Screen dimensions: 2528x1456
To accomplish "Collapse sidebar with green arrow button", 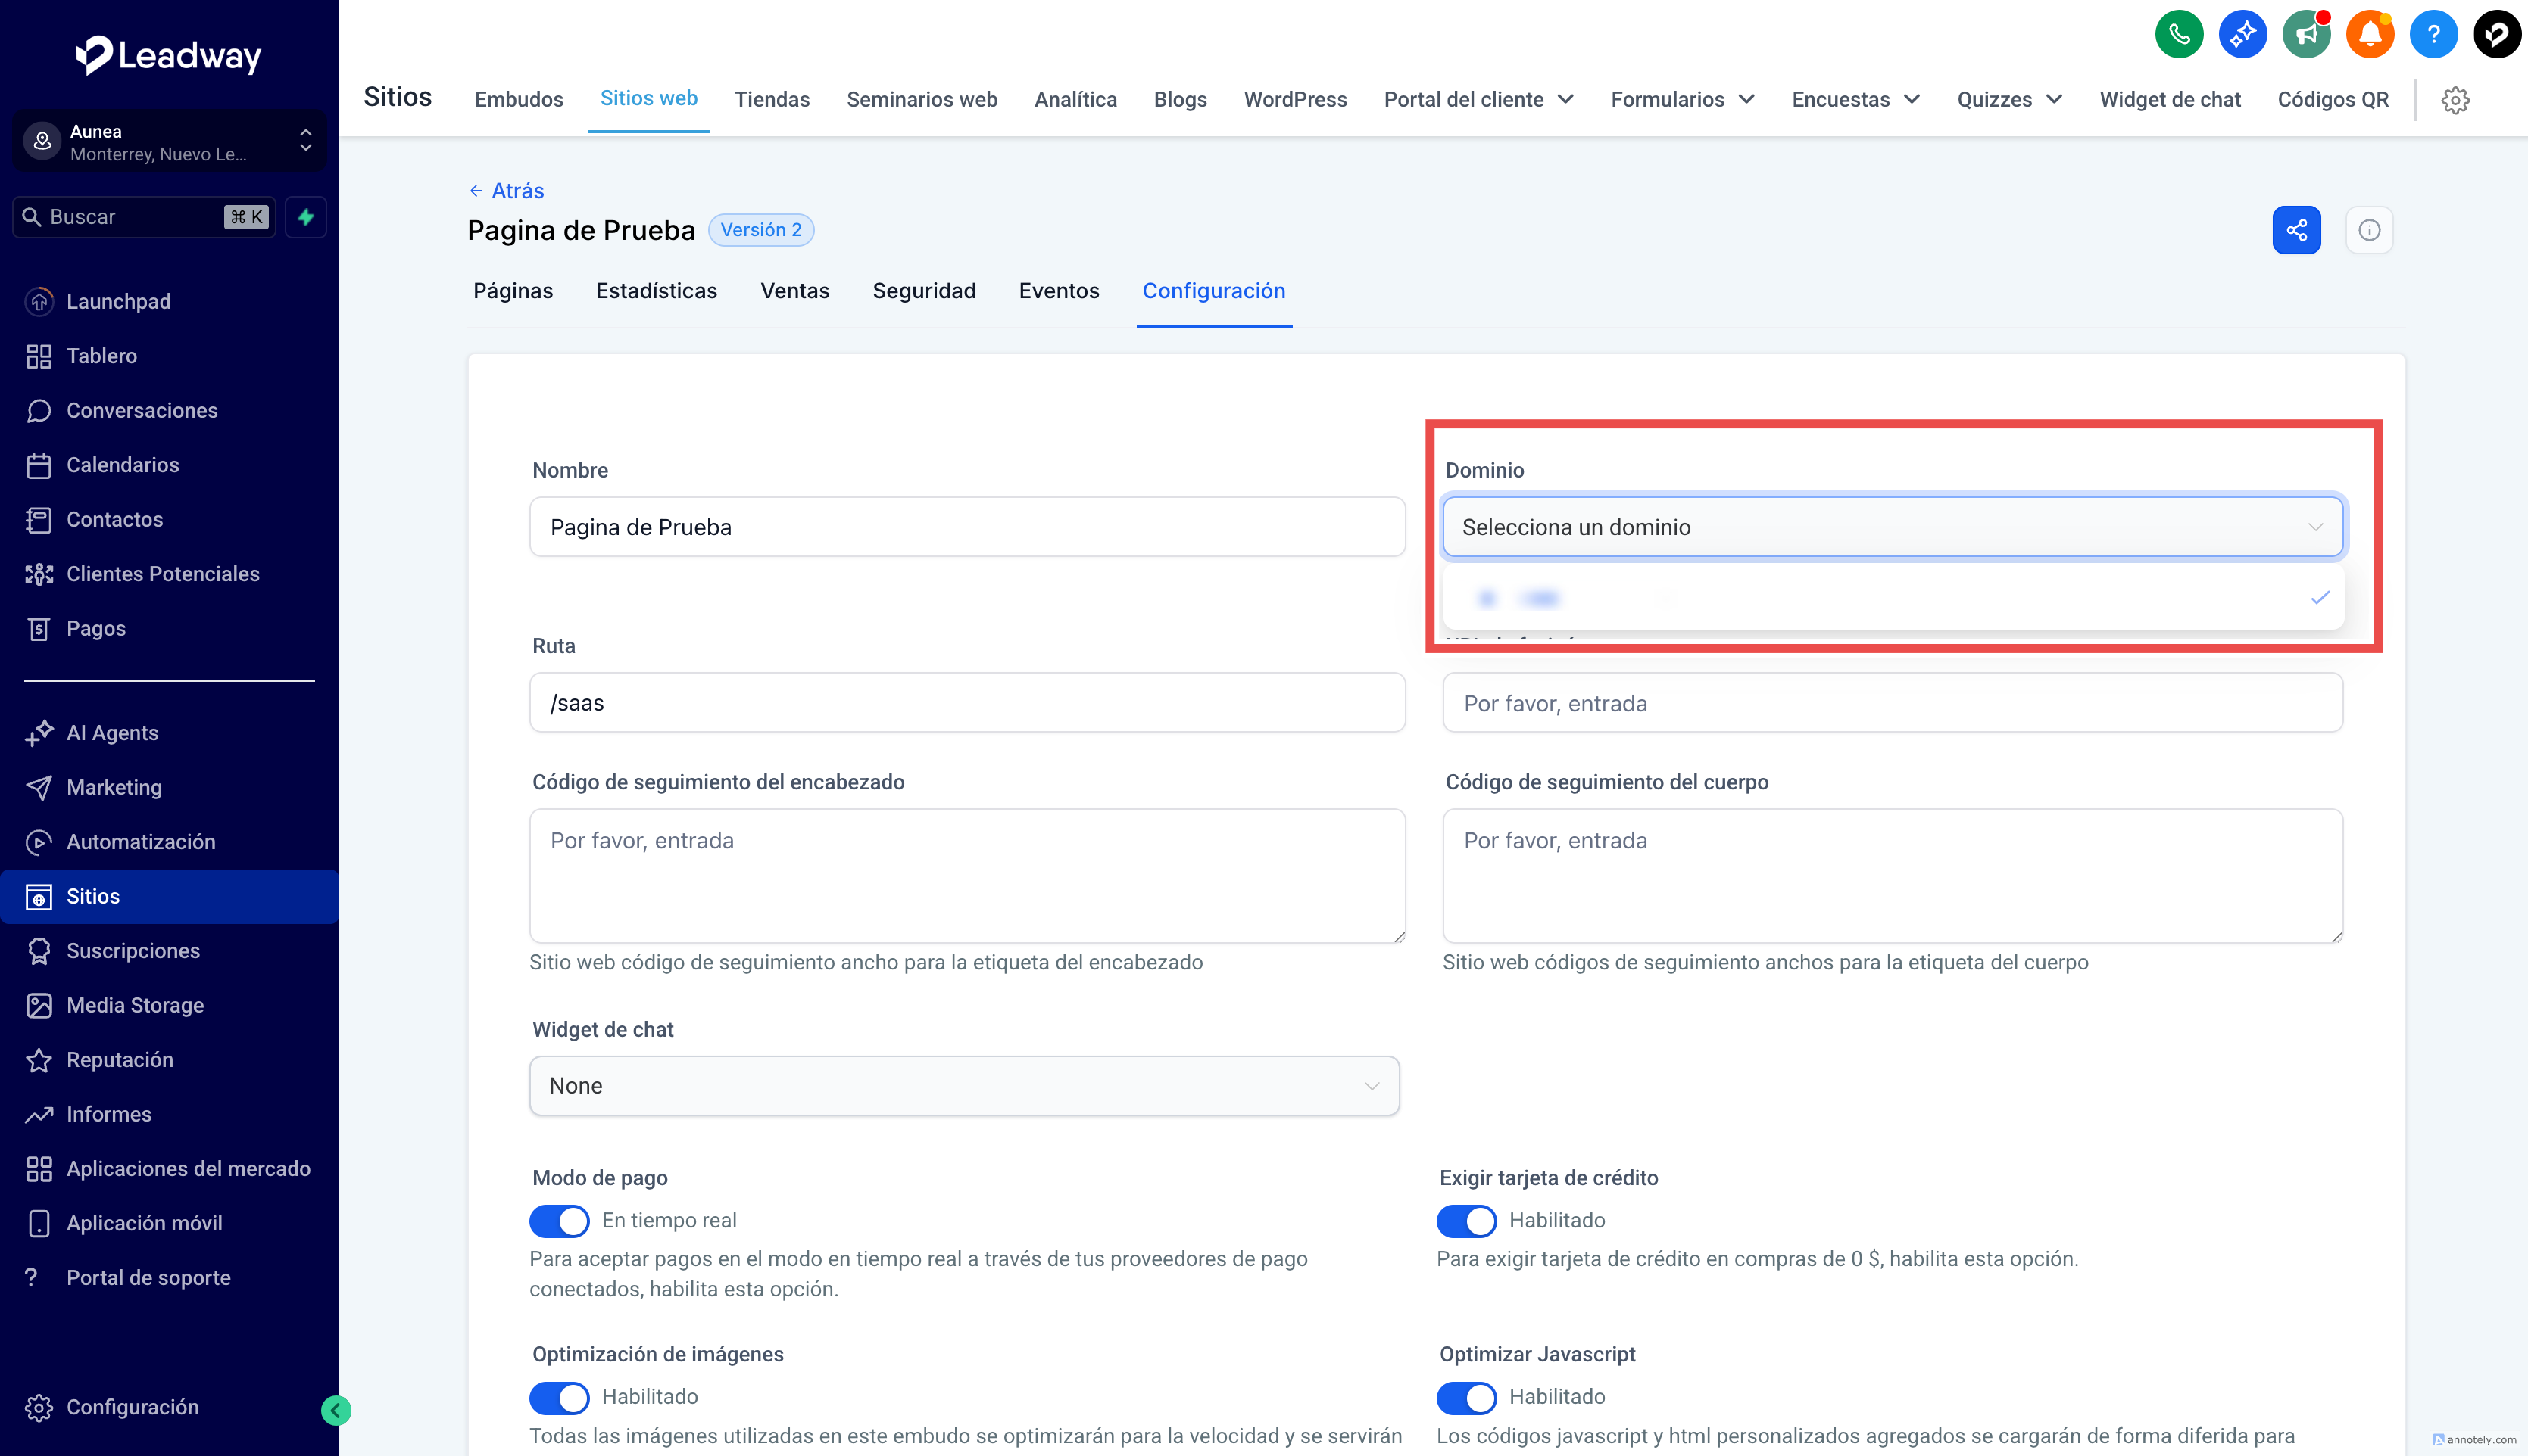I will (336, 1410).
